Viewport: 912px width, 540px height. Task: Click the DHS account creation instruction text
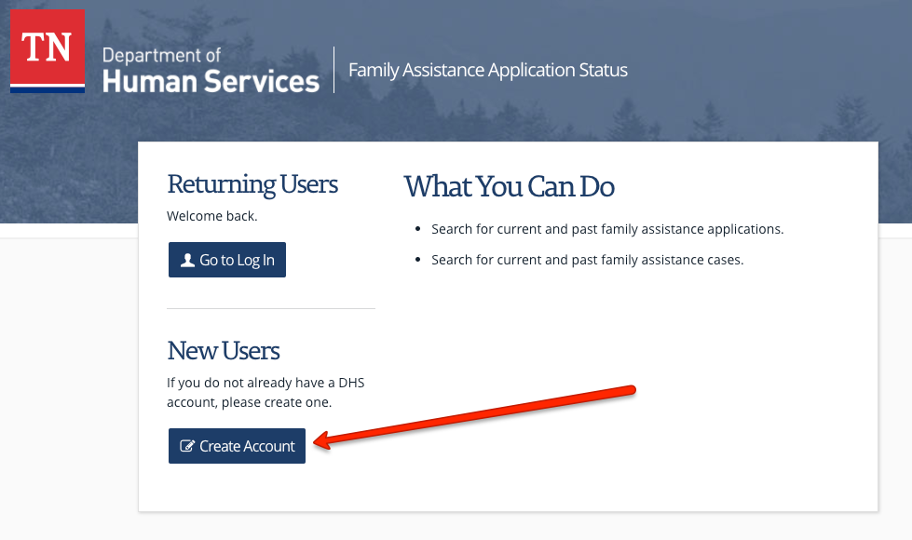tap(265, 391)
